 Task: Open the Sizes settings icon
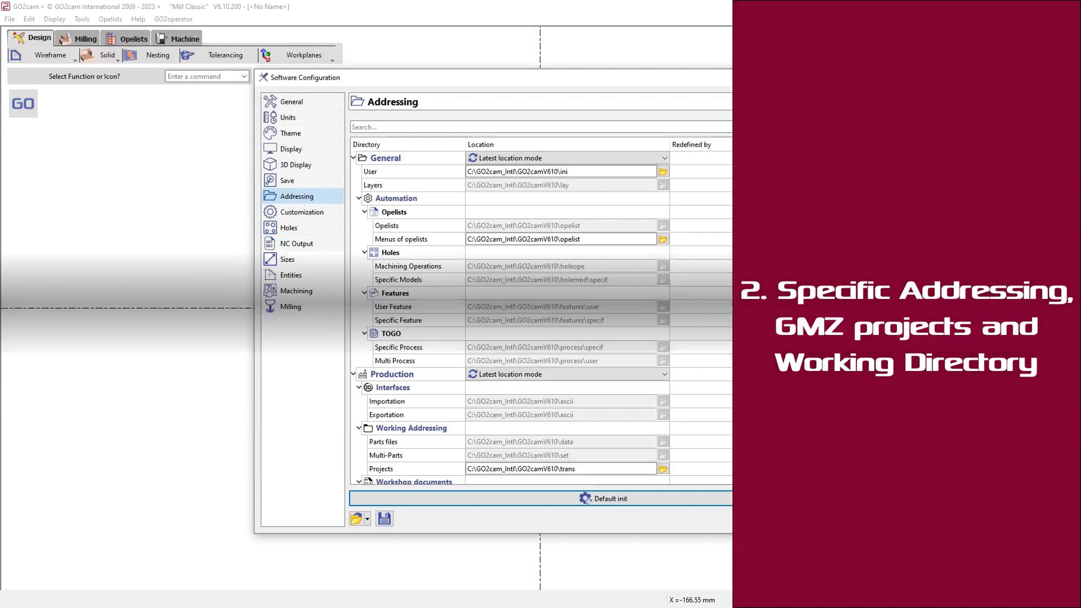(x=270, y=259)
